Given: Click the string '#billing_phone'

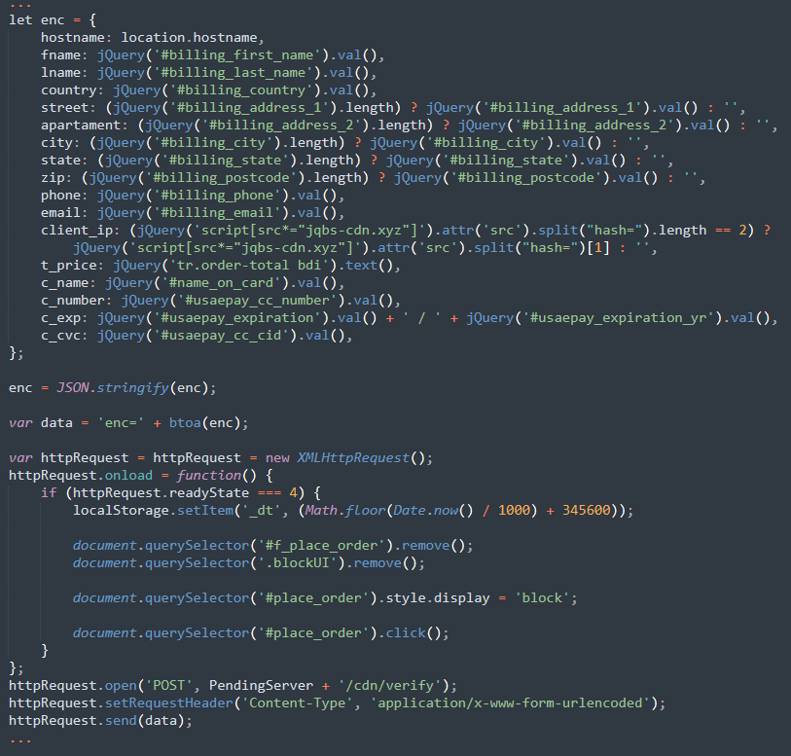Looking at the screenshot, I should pyautogui.click(x=217, y=196).
